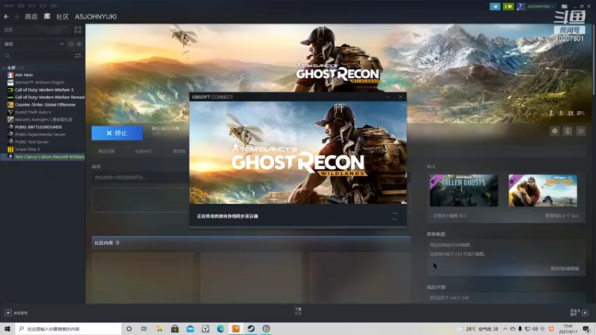Click the forward navigation arrow
The image size is (596, 335).
16,16
